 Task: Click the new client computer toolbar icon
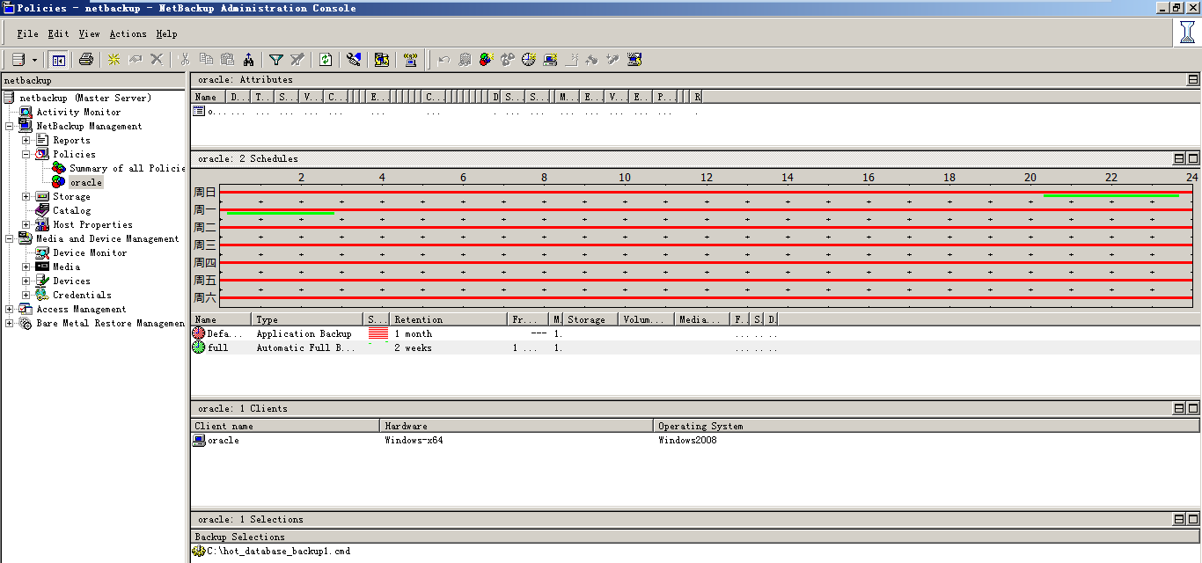[550, 60]
